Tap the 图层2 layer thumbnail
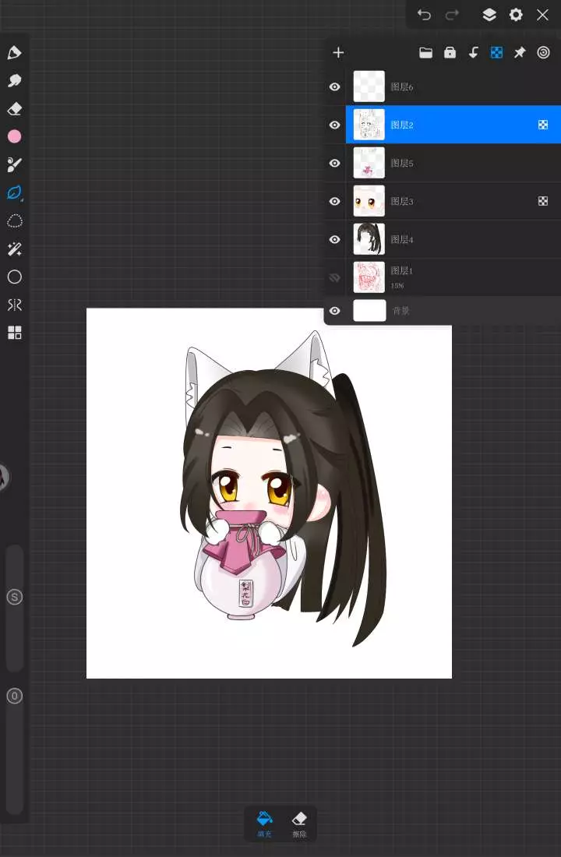 pos(369,125)
